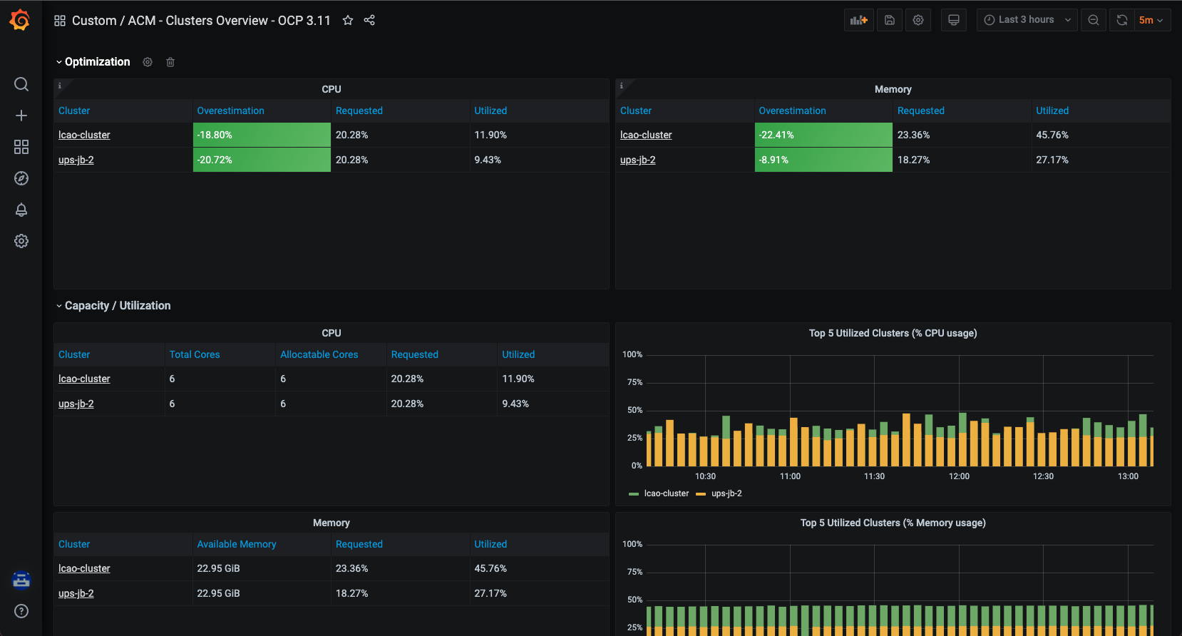Open lcao-cluster in capacity Memory table
The height and width of the screenshot is (636, 1182).
84,568
